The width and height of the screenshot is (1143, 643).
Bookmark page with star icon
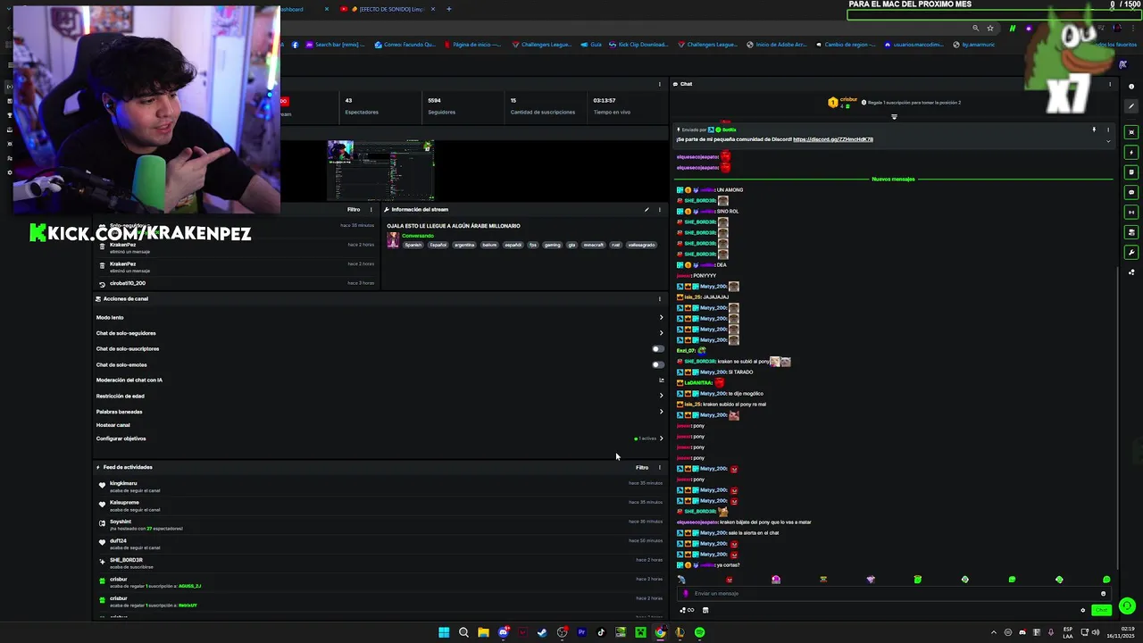989,29
